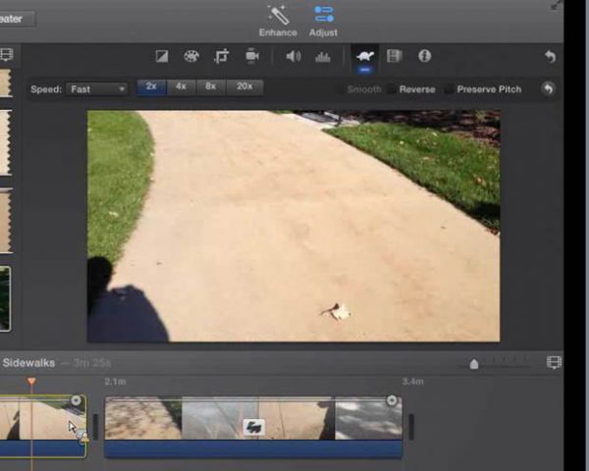Enable the Reverse checkbox

pos(391,89)
